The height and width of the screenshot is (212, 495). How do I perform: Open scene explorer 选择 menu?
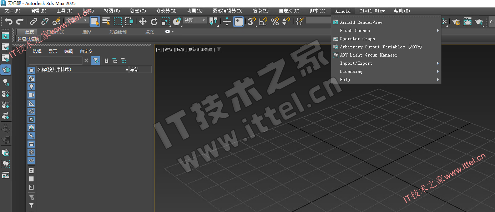click(37, 52)
